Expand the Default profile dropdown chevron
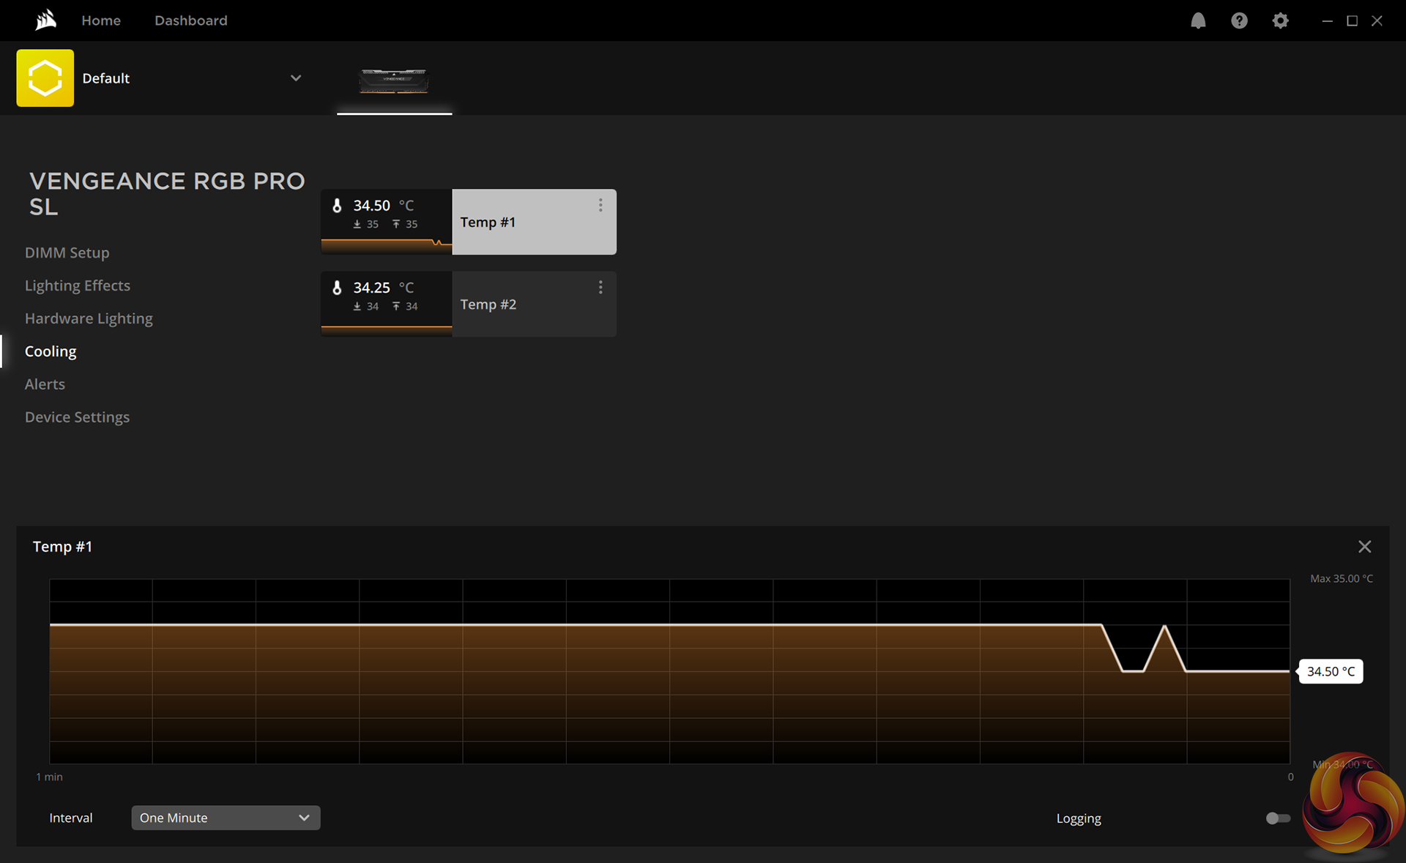 (296, 78)
